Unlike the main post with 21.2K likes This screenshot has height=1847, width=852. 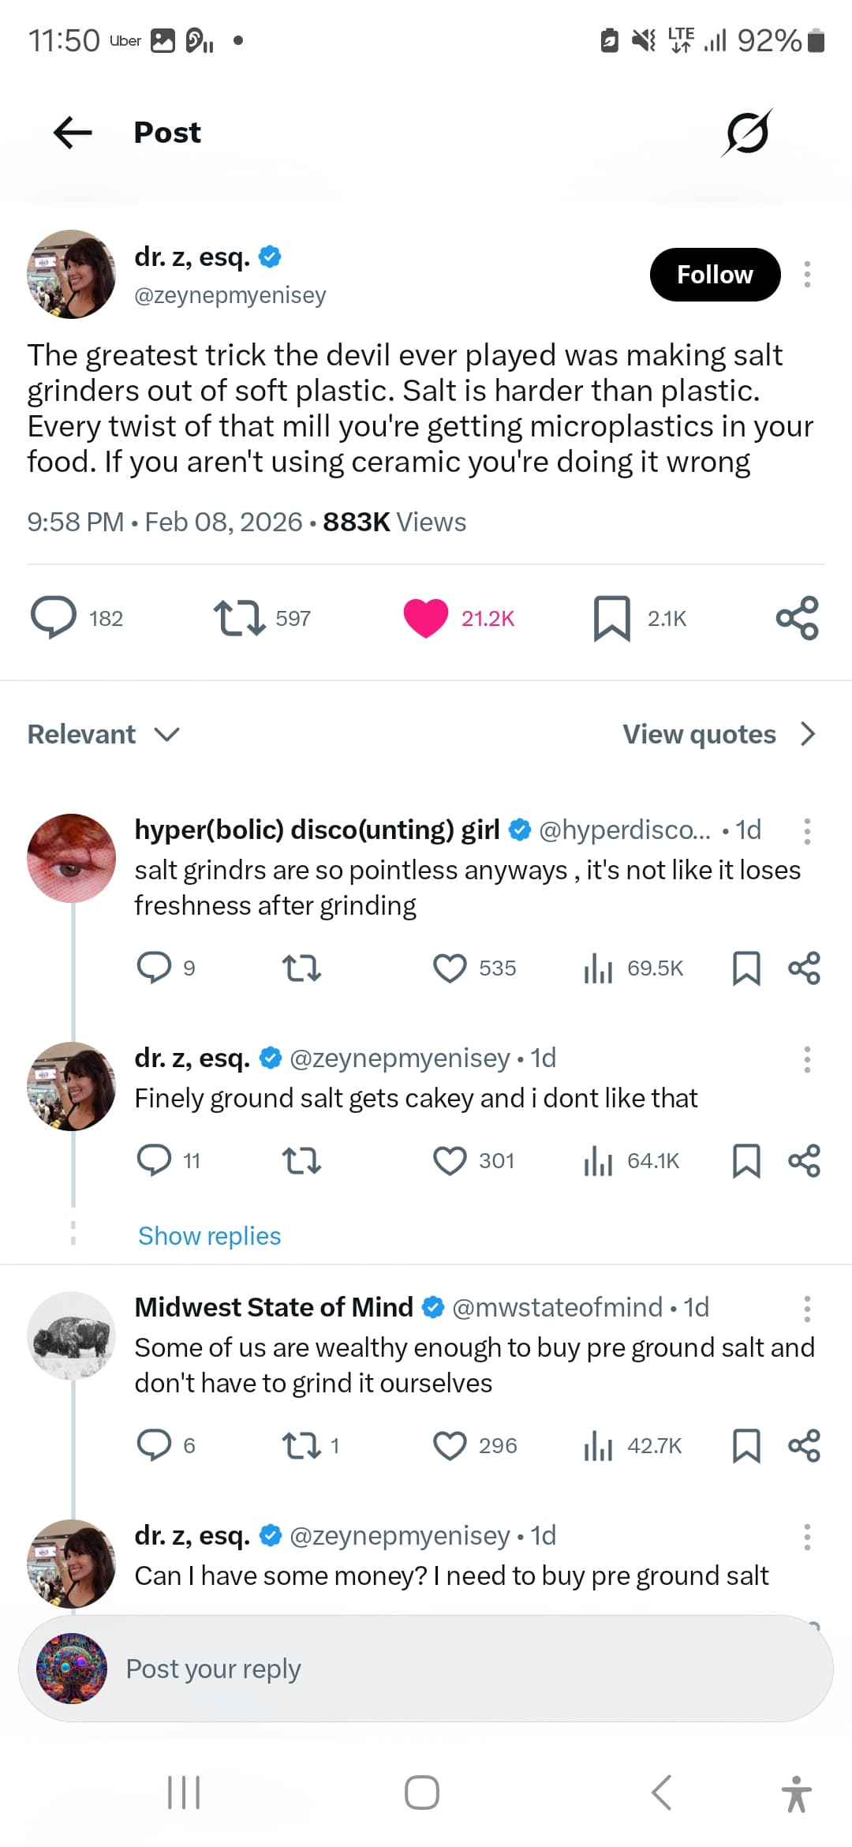426,617
